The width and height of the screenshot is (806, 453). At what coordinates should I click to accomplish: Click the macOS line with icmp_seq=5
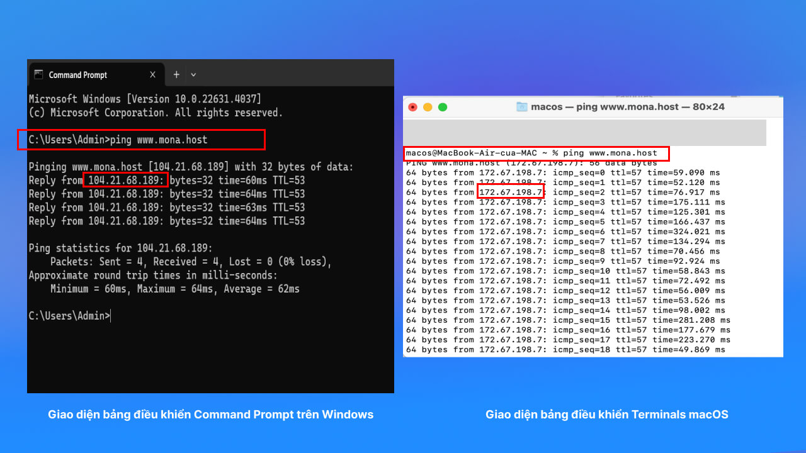pyautogui.click(x=565, y=221)
